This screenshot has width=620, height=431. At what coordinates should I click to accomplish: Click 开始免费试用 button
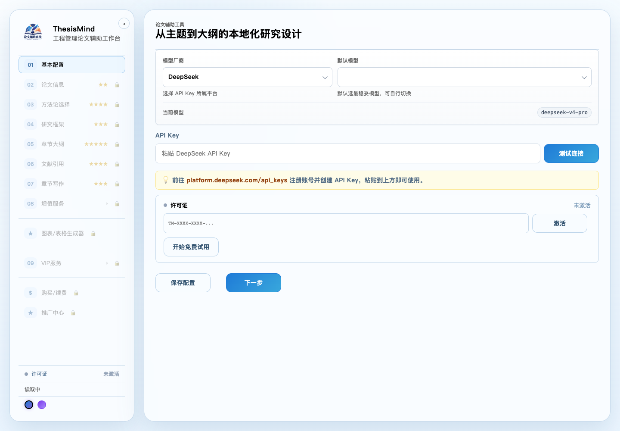tap(191, 247)
